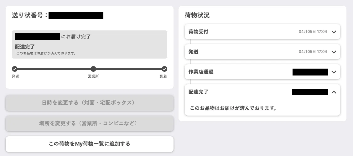Expand the 発送 status chevron
This screenshot has height=156, width=353.
tap(334, 52)
